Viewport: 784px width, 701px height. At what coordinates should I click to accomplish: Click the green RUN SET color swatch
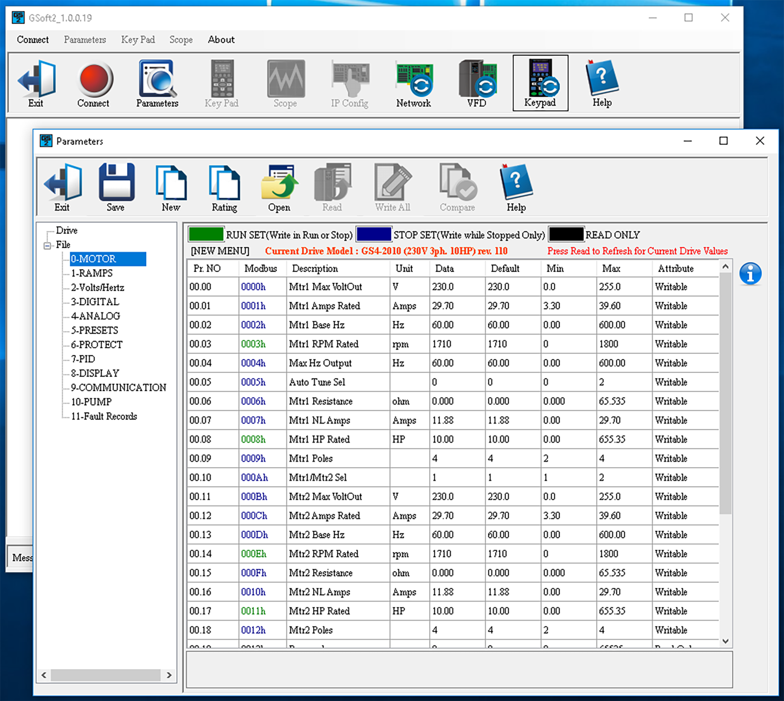click(205, 234)
